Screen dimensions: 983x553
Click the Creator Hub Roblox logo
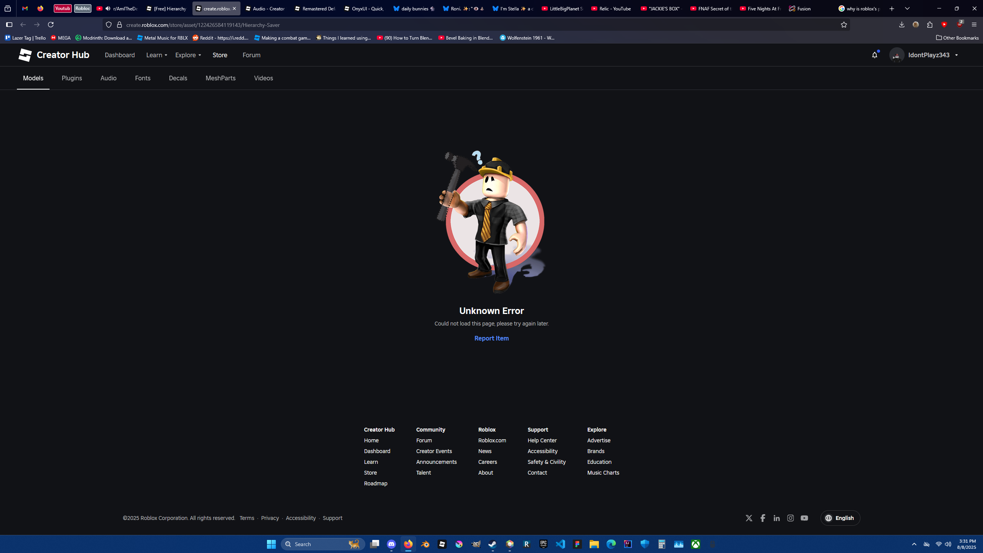point(25,55)
